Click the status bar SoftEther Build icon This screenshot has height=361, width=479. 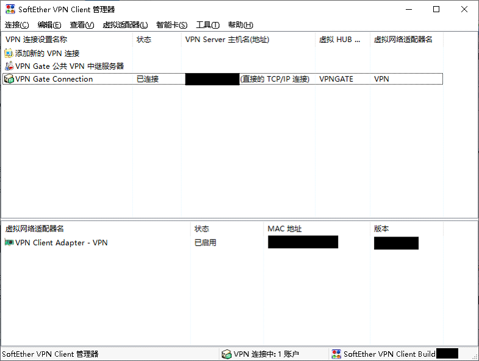pos(336,354)
